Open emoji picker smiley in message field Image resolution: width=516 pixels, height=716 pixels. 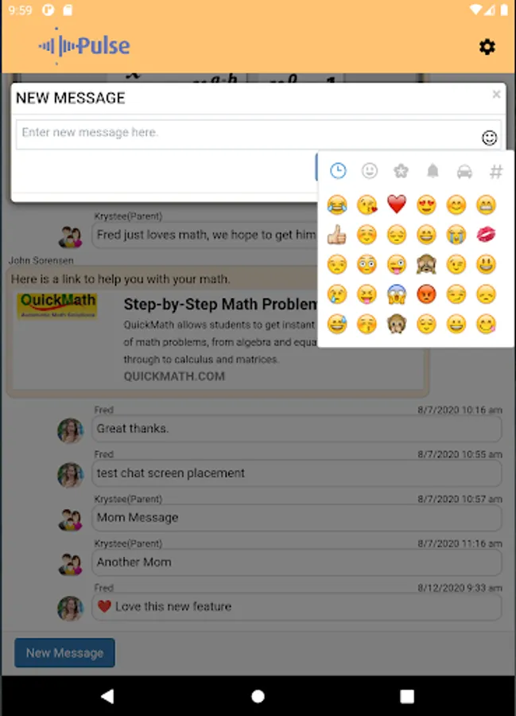click(489, 138)
